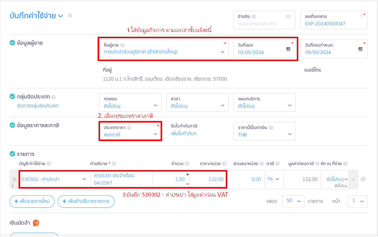
Task: Click the เพิ่มใบกำกับฯ link
Action: click(x=184, y=134)
